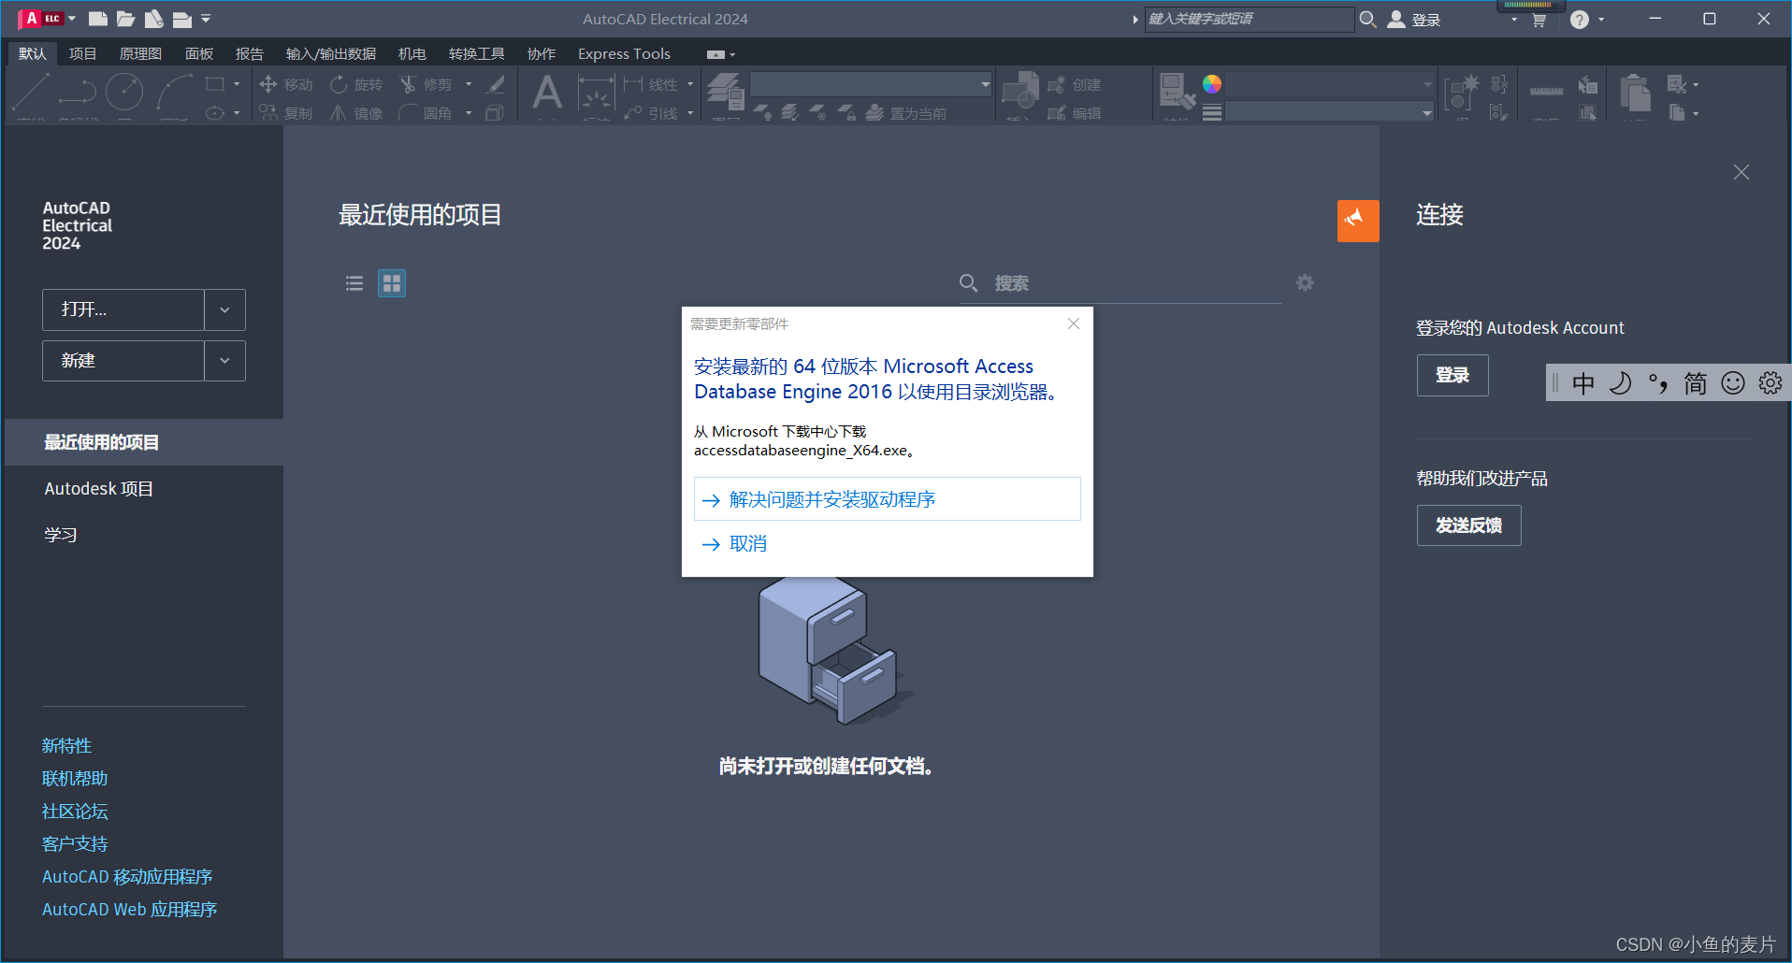Open the color wheel picker in Properties

(x=1211, y=84)
